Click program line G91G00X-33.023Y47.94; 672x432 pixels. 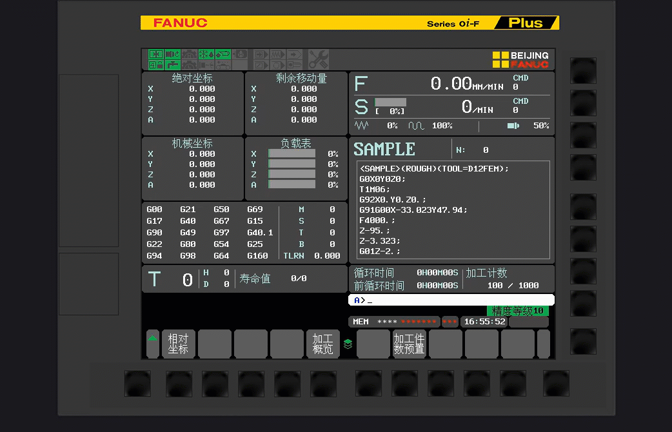pos(413,210)
